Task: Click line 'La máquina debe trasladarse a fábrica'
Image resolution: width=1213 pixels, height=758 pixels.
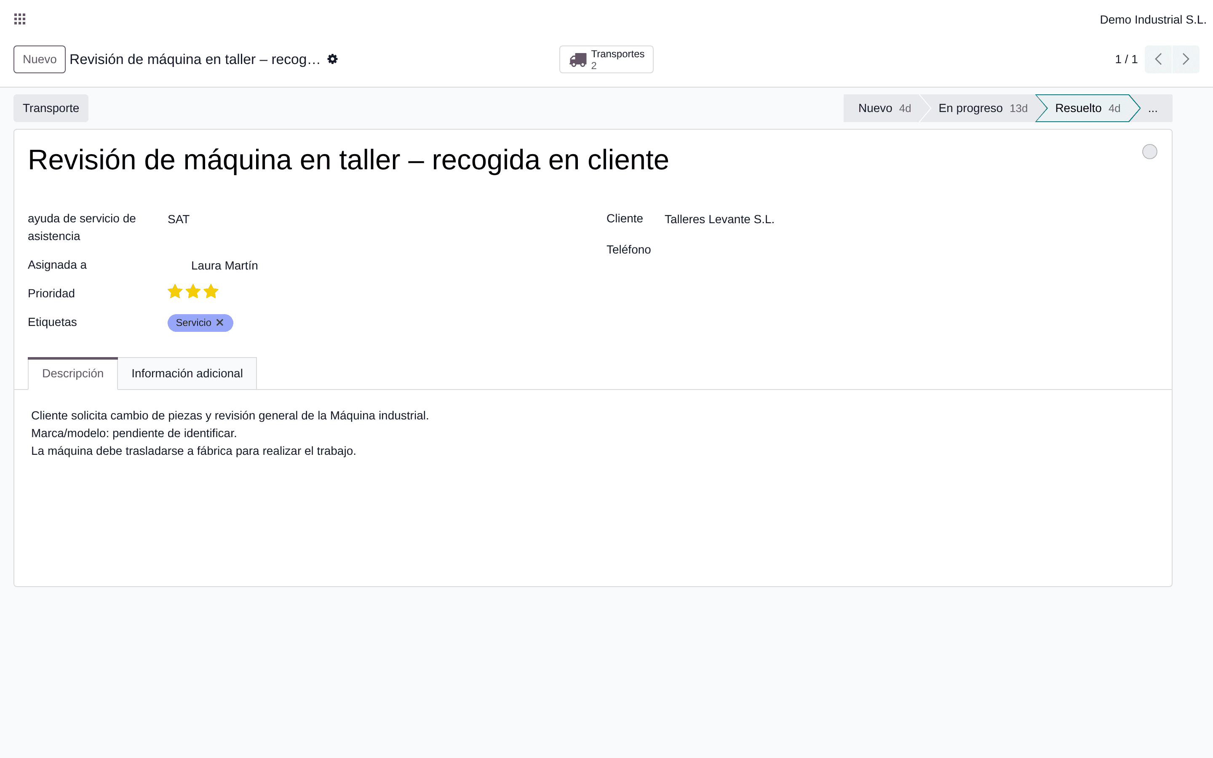Action: [193, 451]
